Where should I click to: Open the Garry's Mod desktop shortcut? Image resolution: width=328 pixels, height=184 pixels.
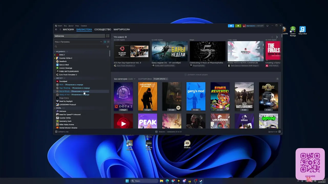[303, 30]
